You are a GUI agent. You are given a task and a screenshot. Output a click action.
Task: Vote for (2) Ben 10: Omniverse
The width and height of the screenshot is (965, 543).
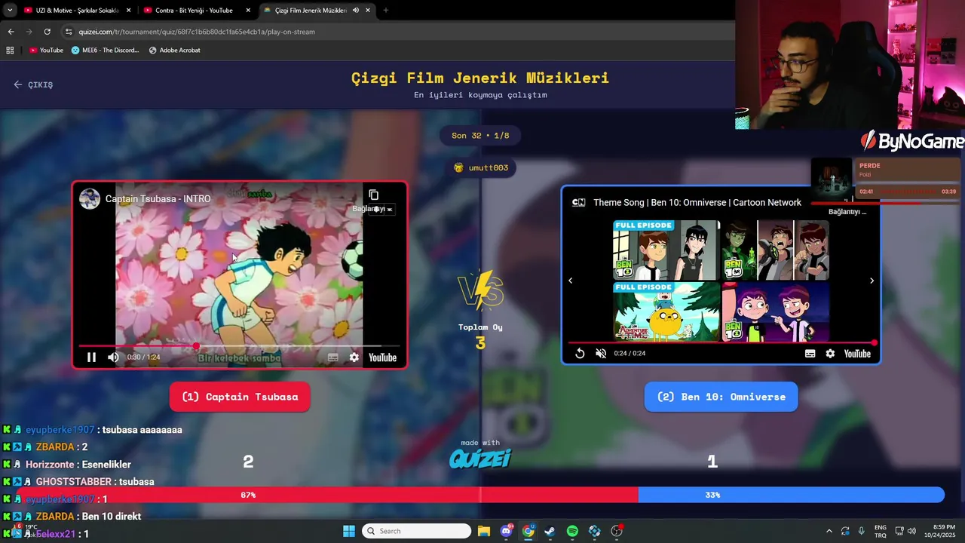721,397
